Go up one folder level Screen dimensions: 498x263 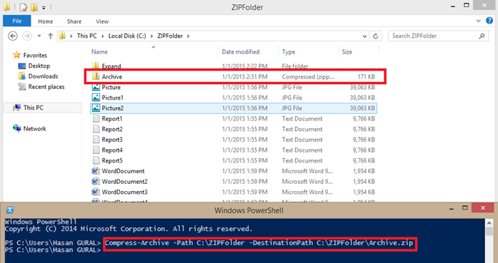pos(50,36)
